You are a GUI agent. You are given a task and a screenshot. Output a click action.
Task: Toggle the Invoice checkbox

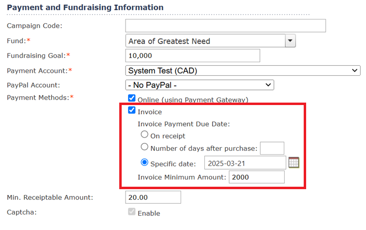pos(131,110)
